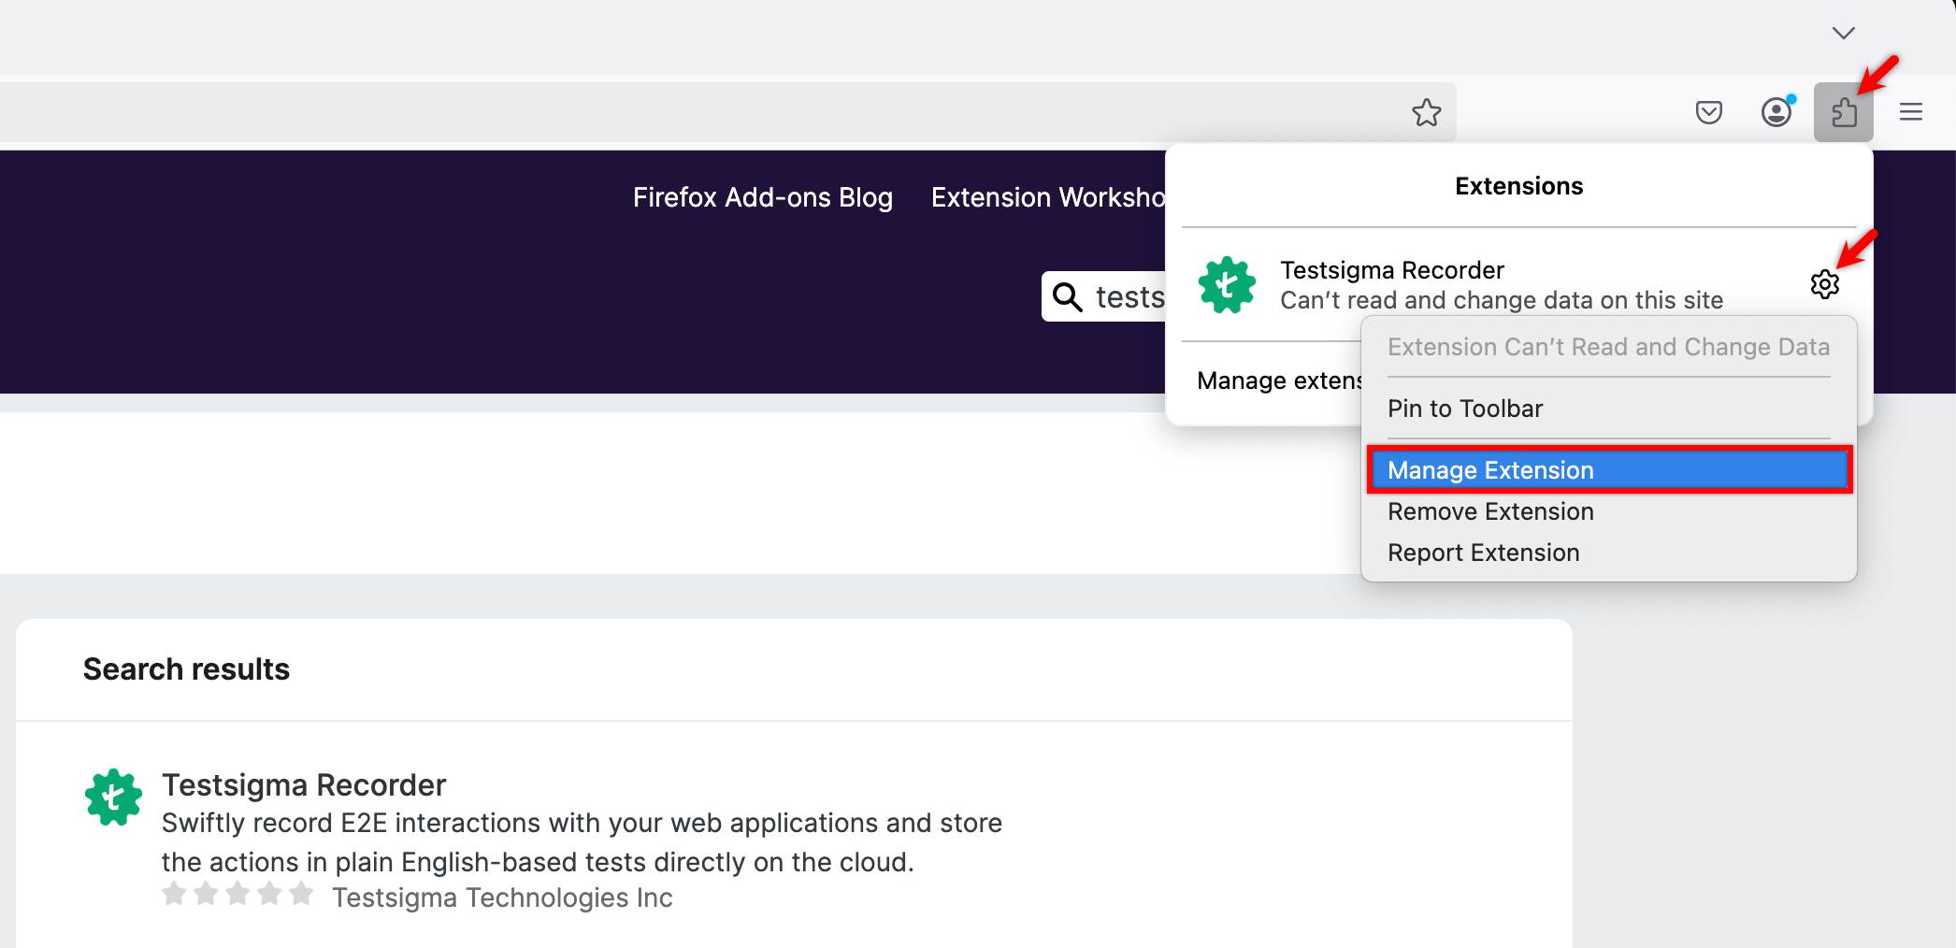
Task: Select Pin to Toolbar for Testsigma Recorder
Action: [x=1464, y=408]
